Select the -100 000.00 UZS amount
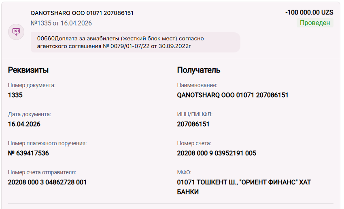 click(309, 13)
